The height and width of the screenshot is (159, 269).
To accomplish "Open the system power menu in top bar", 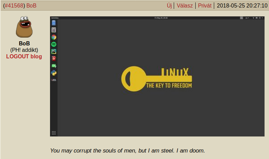I will click(260, 18).
